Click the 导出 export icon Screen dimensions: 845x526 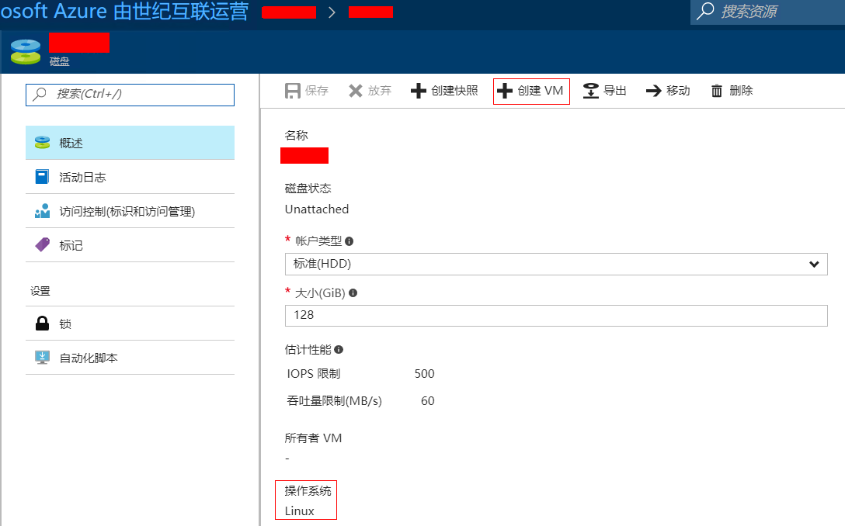tap(591, 91)
